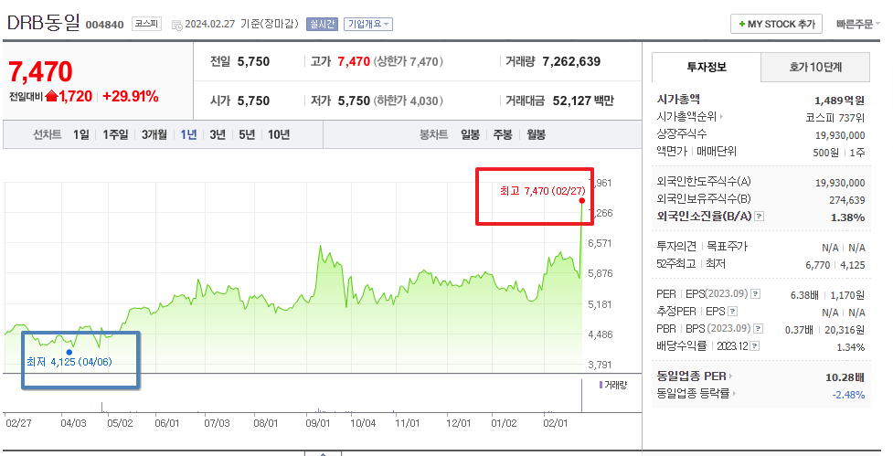Click the 액면가 value 500원 | 1주
The width and height of the screenshot is (893, 456).
[839, 152]
